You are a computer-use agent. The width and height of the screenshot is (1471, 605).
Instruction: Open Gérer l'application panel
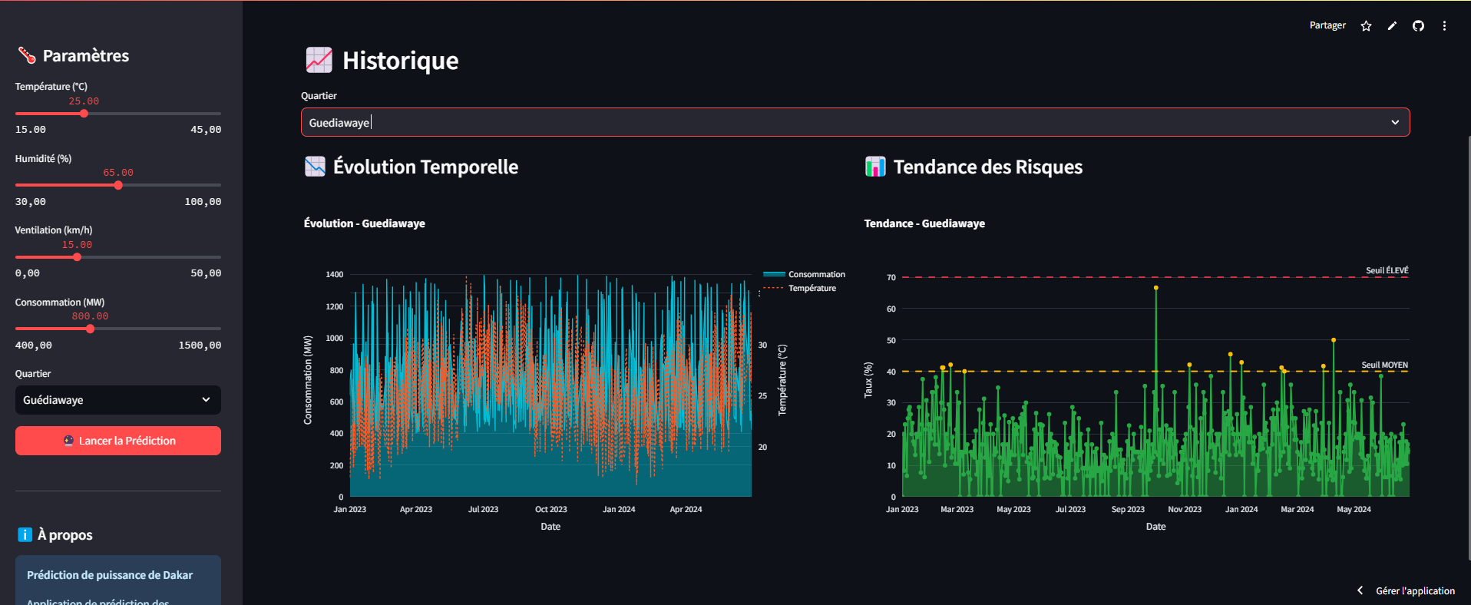[1415, 590]
